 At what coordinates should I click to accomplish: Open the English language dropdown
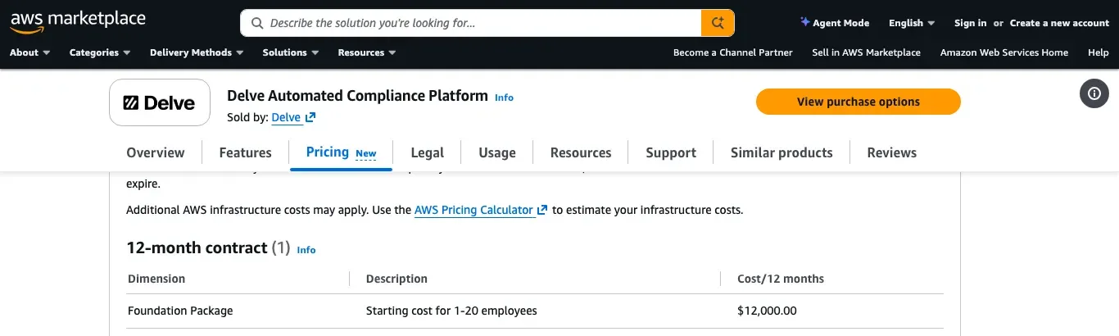point(911,23)
